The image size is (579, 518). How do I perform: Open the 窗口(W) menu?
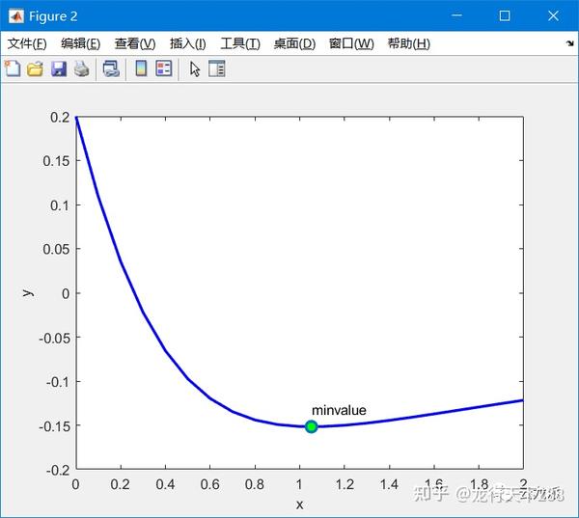click(351, 43)
